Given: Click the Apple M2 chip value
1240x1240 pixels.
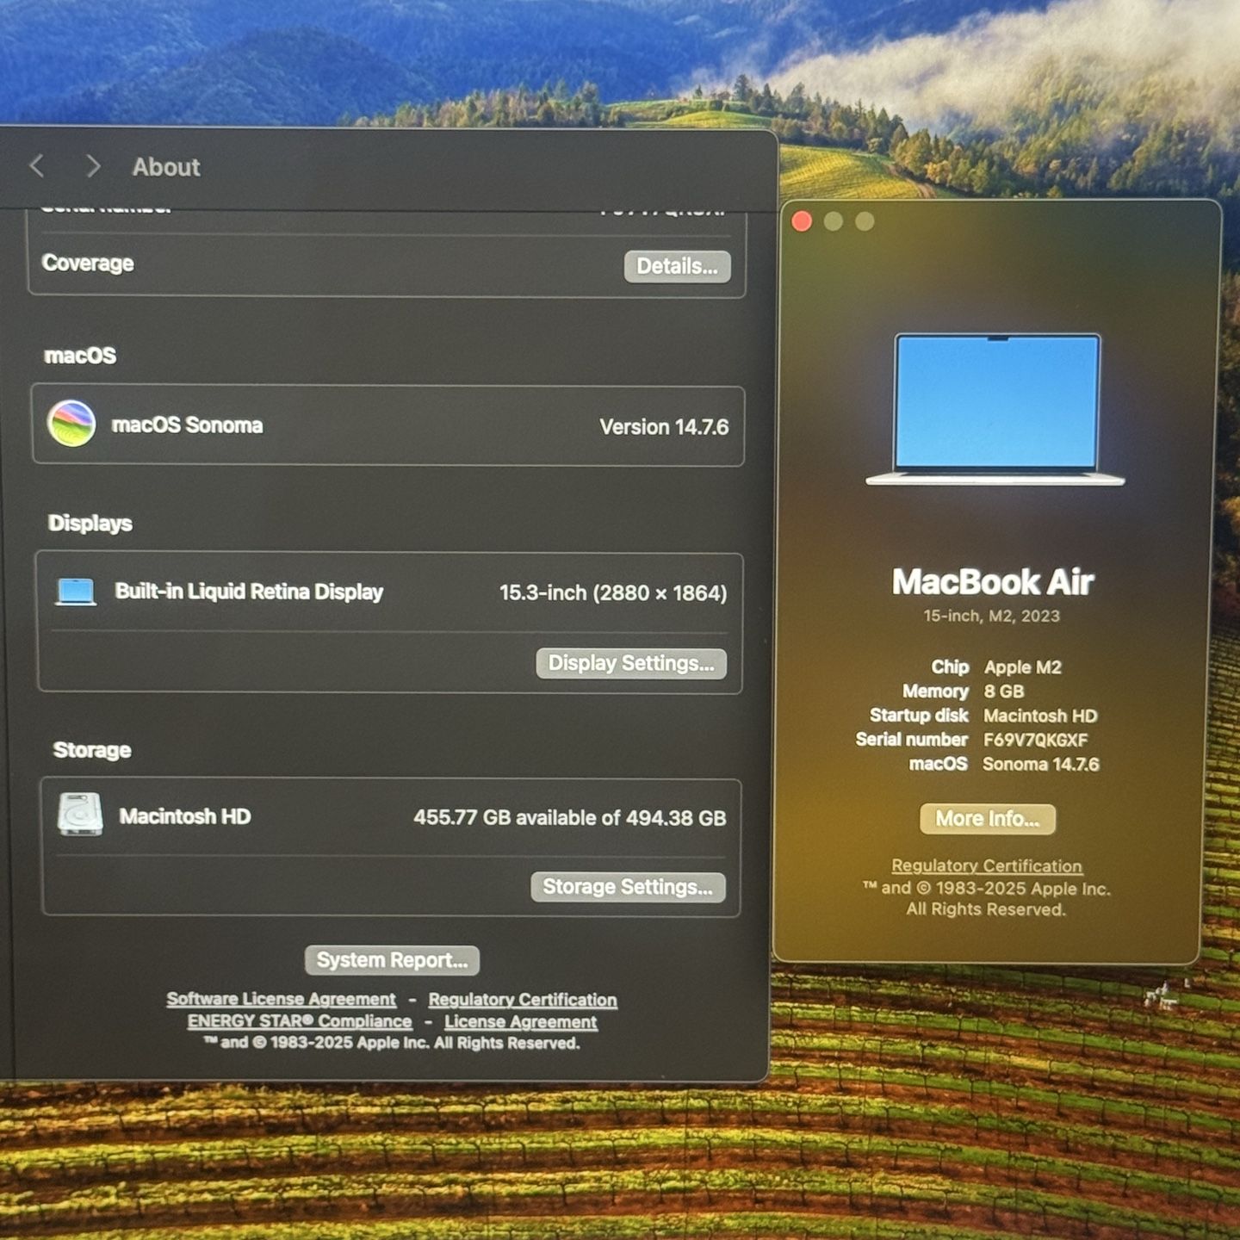Looking at the screenshot, I should (x=1023, y=667).
